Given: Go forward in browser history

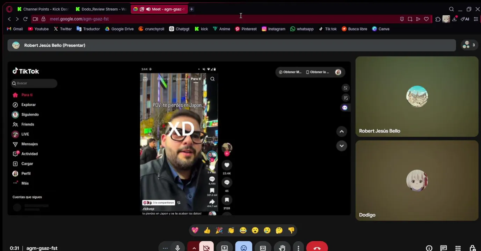Looking at the screenshot, I should (17, 19).
